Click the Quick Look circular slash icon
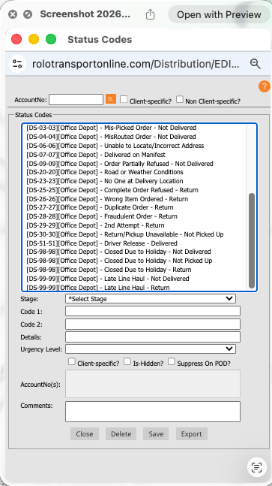The height and width of the screenshot is (486, 272). [28, 14]
